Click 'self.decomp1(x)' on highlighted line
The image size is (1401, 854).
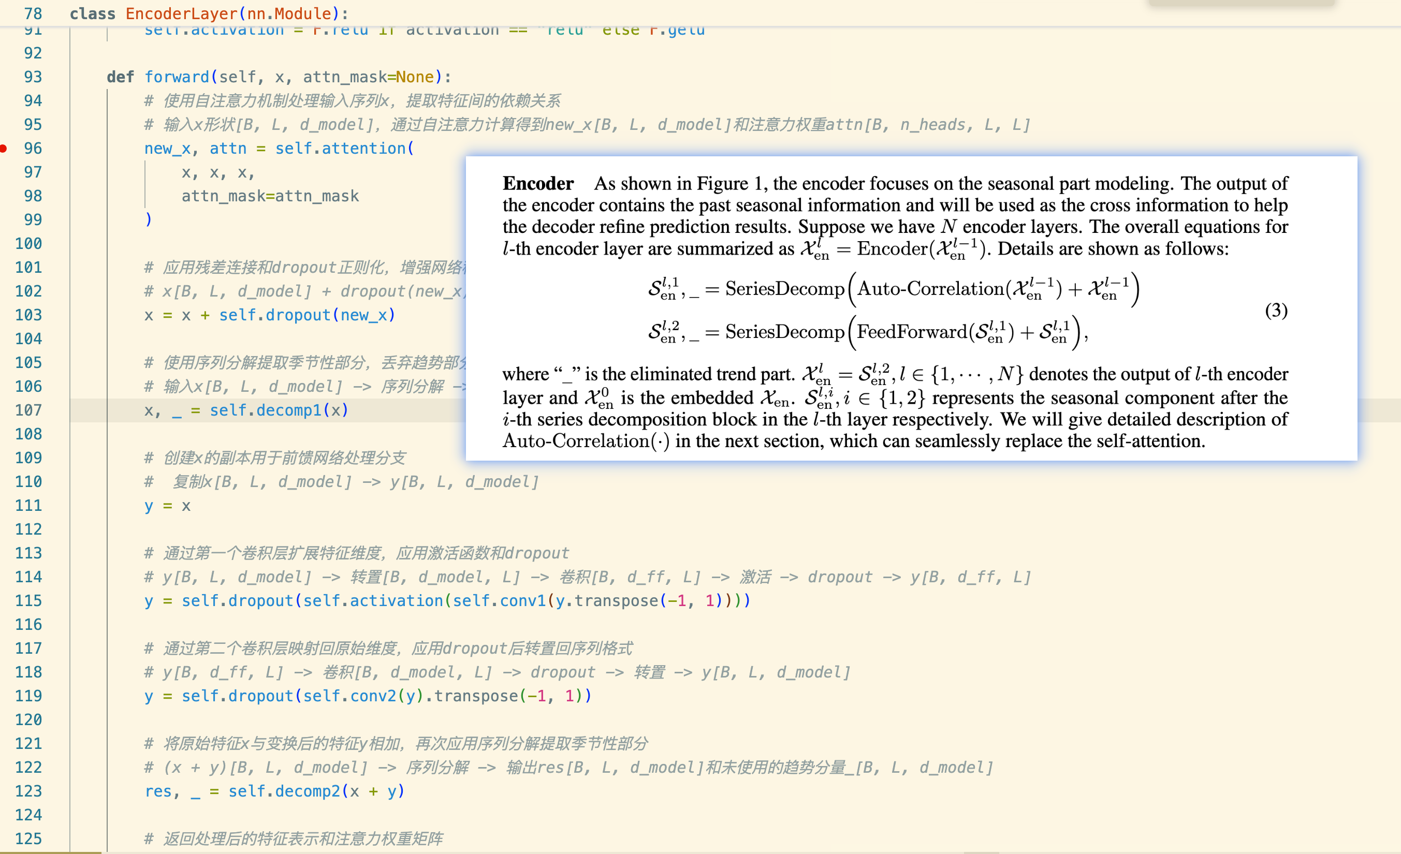(x=279, y=410)
